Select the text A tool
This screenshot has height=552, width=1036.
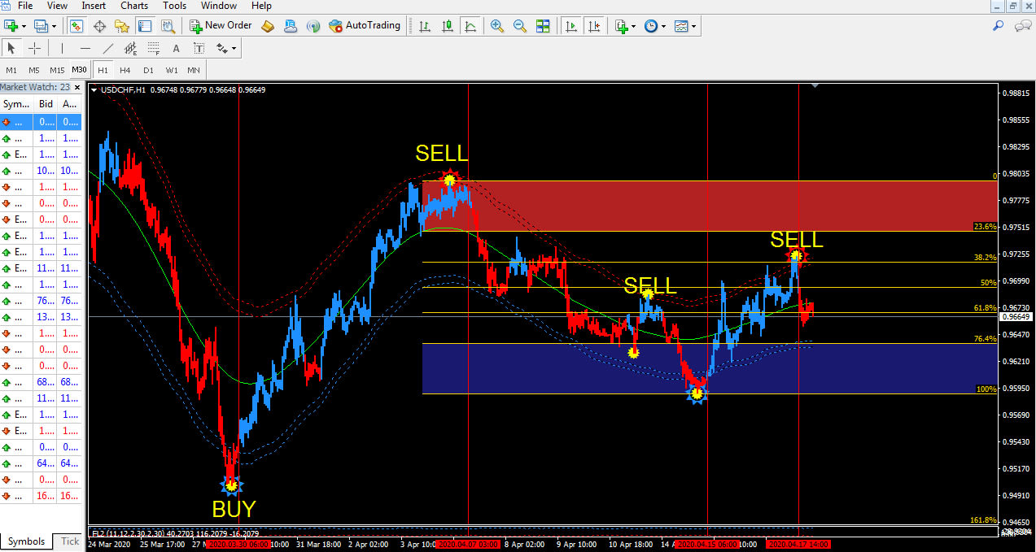(176, 49)
